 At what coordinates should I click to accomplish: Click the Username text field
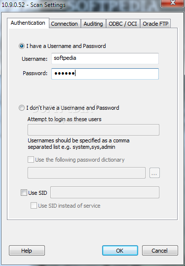[105, 58]
